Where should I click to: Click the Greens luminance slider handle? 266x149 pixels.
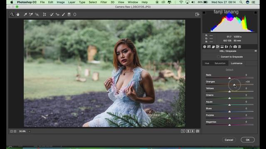229,98
